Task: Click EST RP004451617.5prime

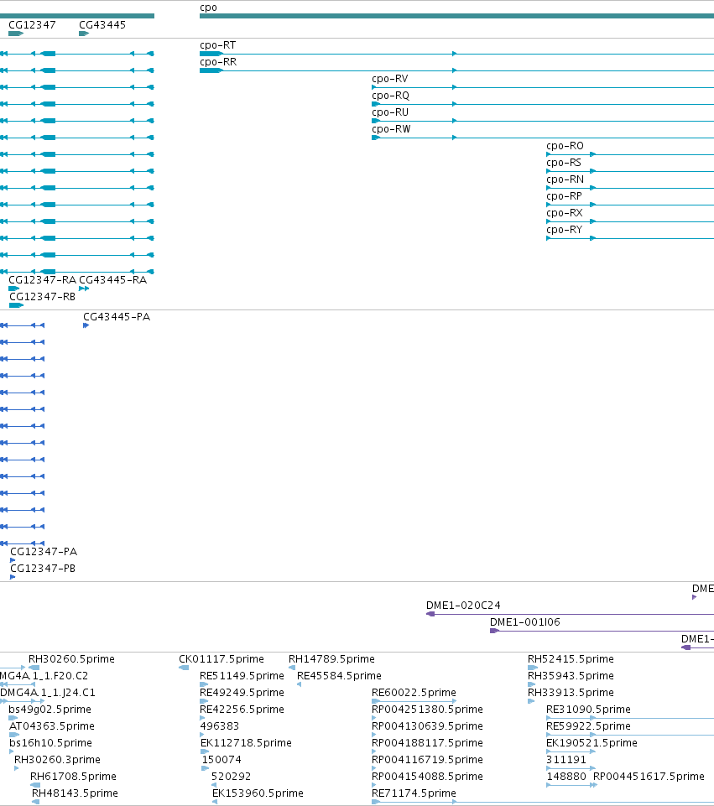Action: (x=649, y=777)
